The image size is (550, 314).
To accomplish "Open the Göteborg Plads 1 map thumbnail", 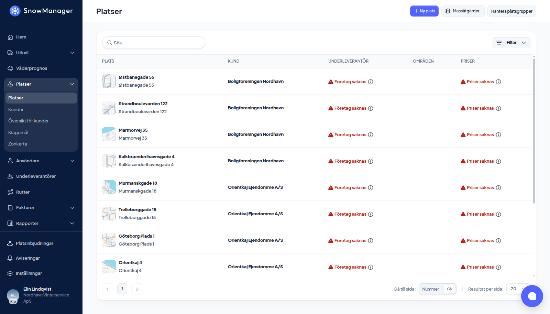I will 109,240.
